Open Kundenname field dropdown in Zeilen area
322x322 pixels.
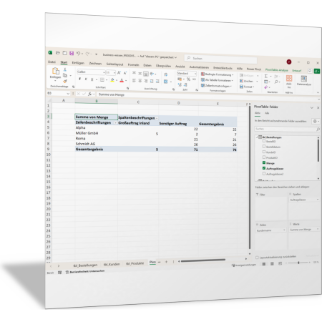284,230
